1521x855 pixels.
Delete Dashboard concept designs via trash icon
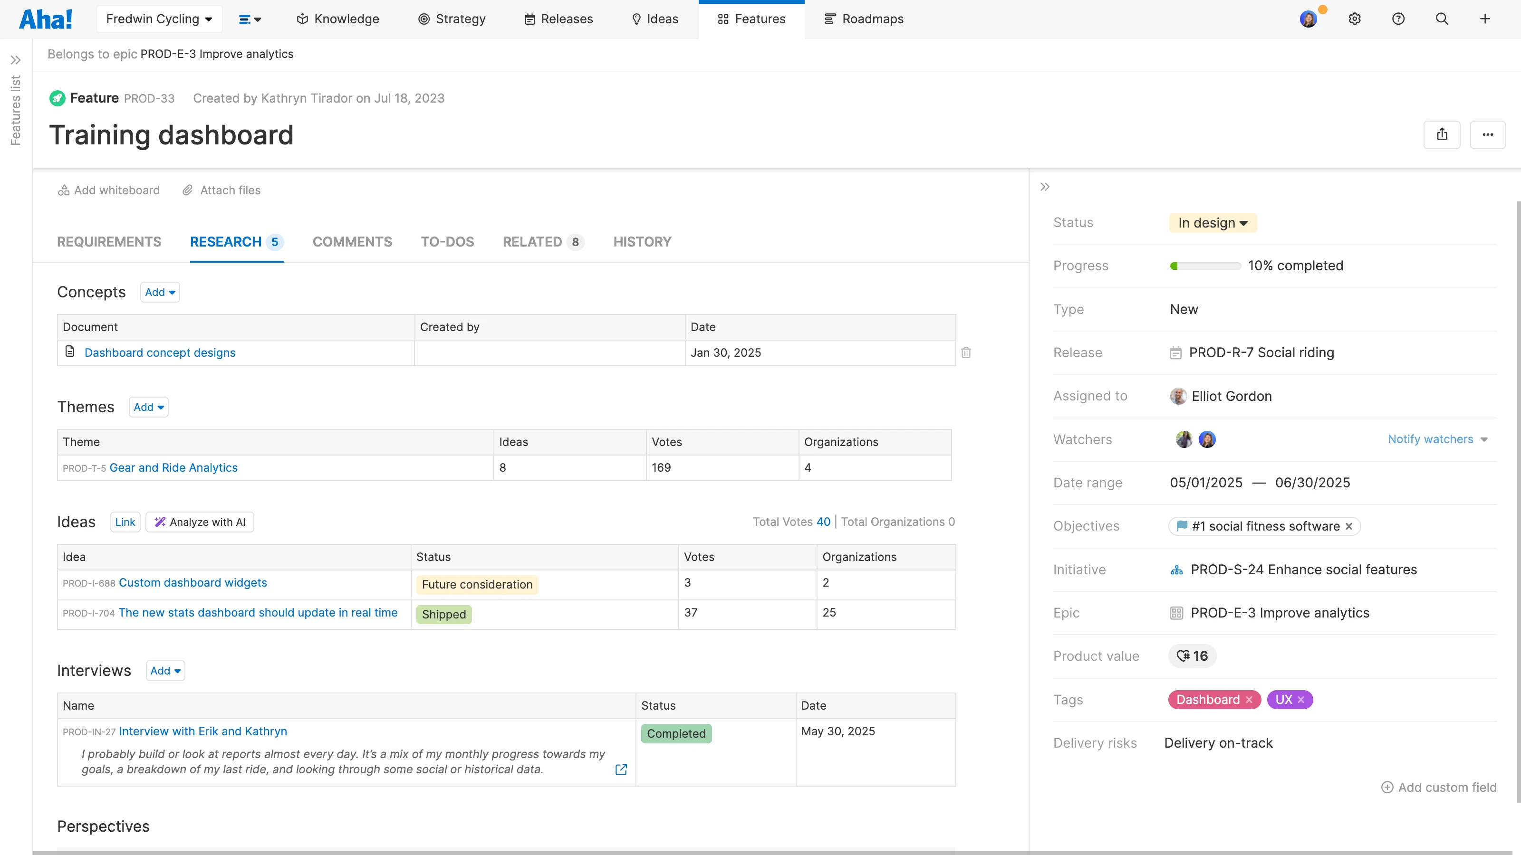(x=966, y=352)
